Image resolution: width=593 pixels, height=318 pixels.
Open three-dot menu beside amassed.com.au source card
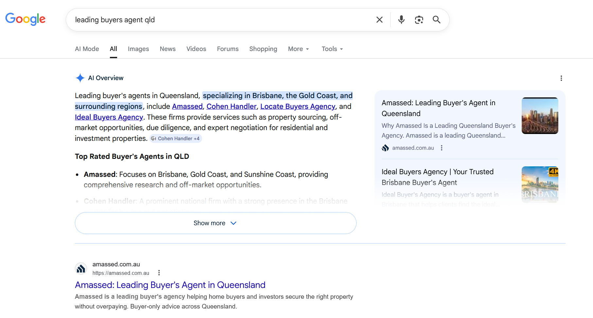point(442,148)
